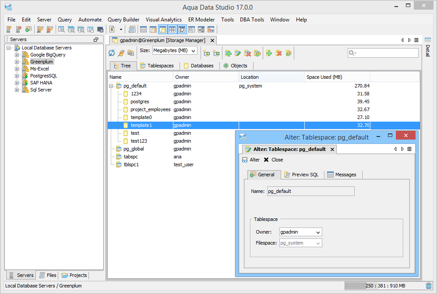Go to next tab in Storage Manager bar
This screenshot has width=437, height=294.
point(409,40)
